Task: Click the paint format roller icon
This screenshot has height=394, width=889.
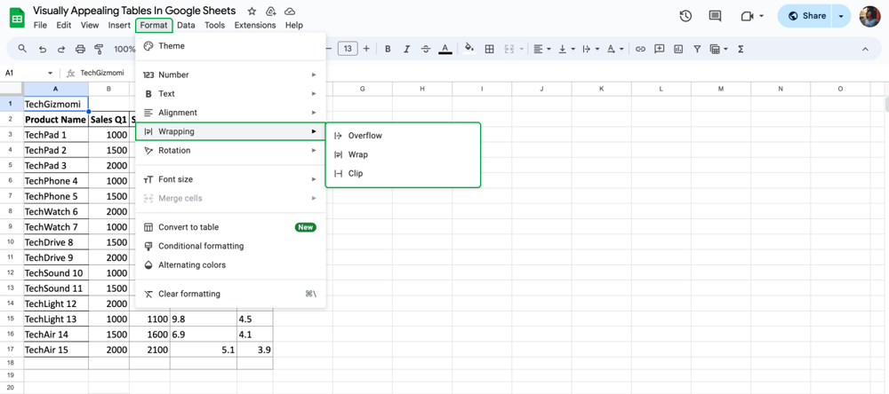Action: tap(99, 49)
